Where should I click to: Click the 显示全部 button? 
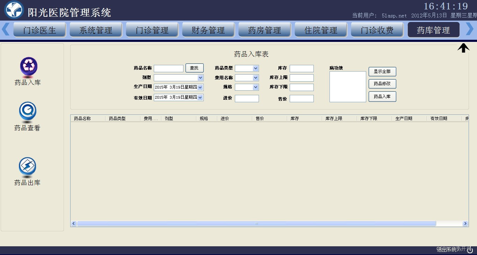coord(382,72)
